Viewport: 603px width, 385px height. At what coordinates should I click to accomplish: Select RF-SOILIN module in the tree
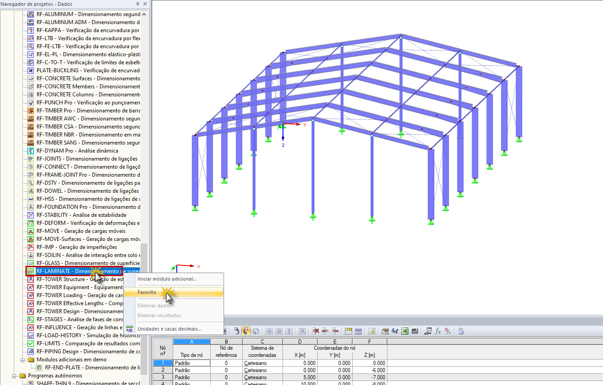[x=88, y=255]
